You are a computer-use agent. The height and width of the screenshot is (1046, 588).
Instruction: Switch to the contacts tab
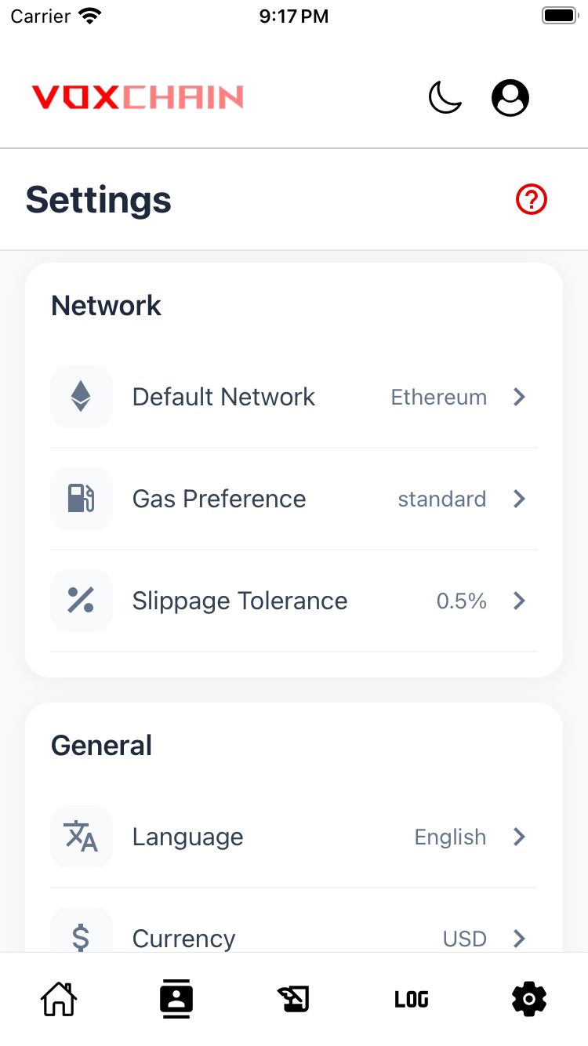click(176, 999)
